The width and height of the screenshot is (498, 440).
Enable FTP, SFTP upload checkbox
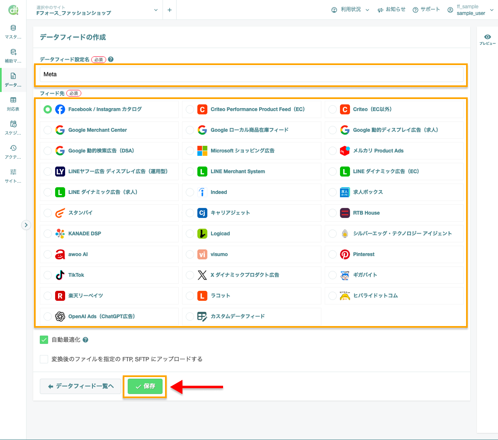click(44, 359)
